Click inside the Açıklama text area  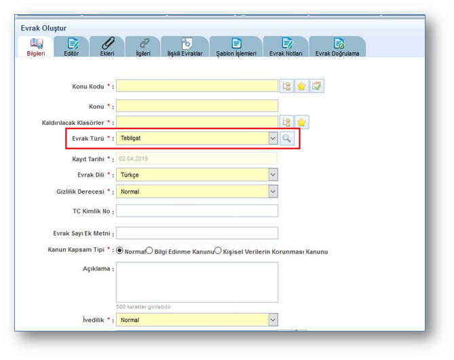click(197, 282)
